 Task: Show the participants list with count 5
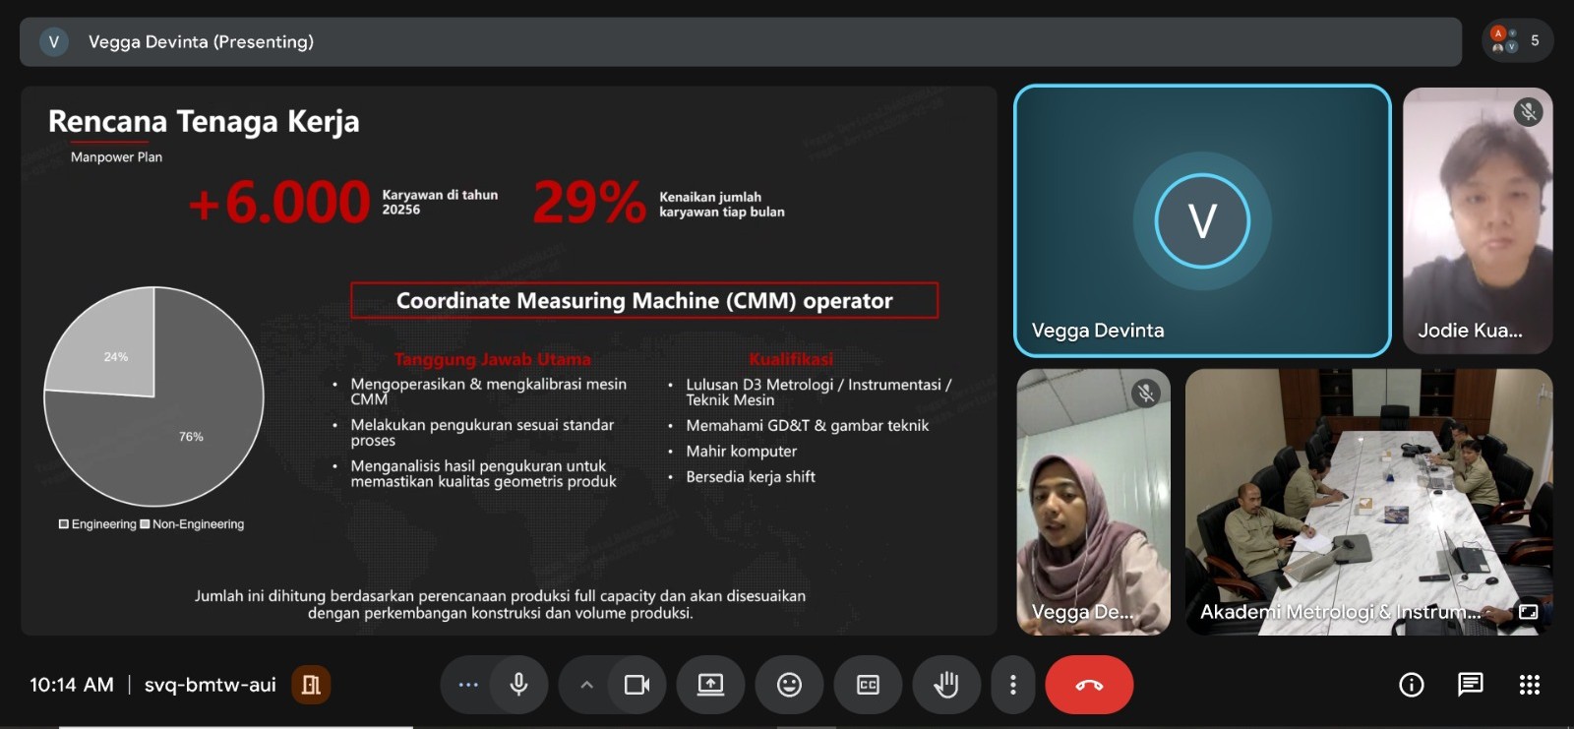(1517, 41)
